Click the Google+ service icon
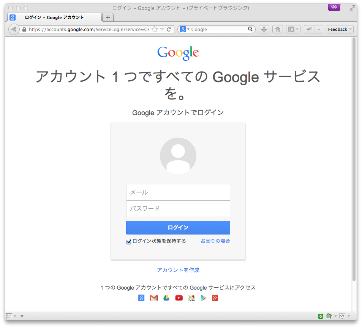The height and width of the screenshot is (328, 362). pos(215,298)
